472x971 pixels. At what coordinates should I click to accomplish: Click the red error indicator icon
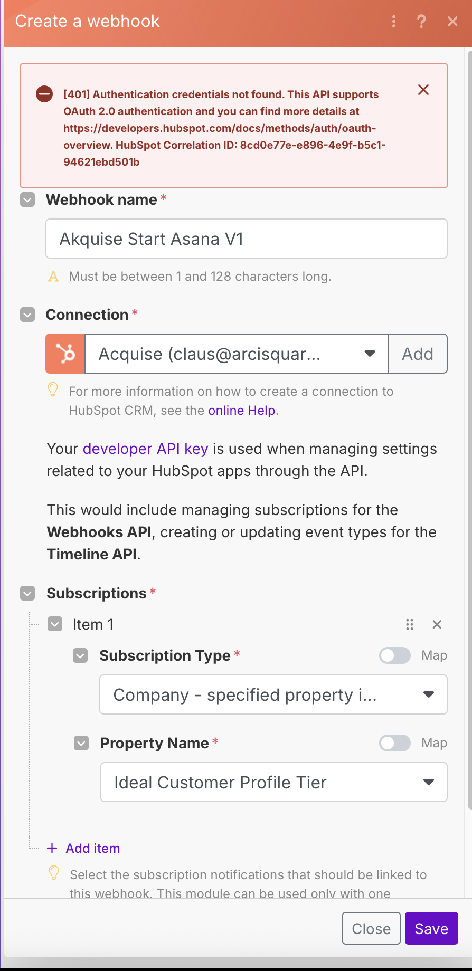(44, 94)
